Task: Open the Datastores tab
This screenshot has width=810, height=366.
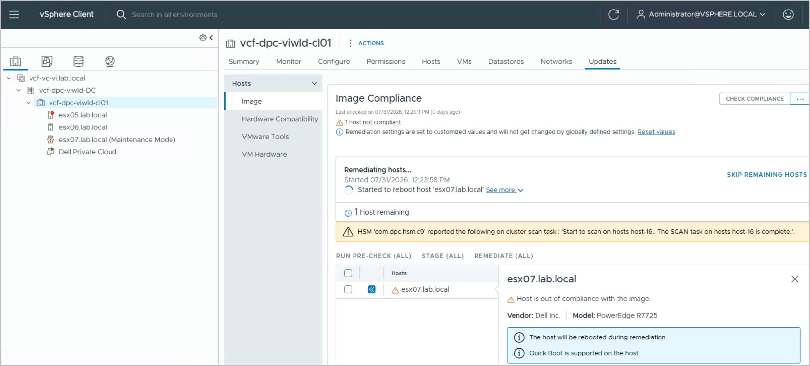Action: [506, 61]
